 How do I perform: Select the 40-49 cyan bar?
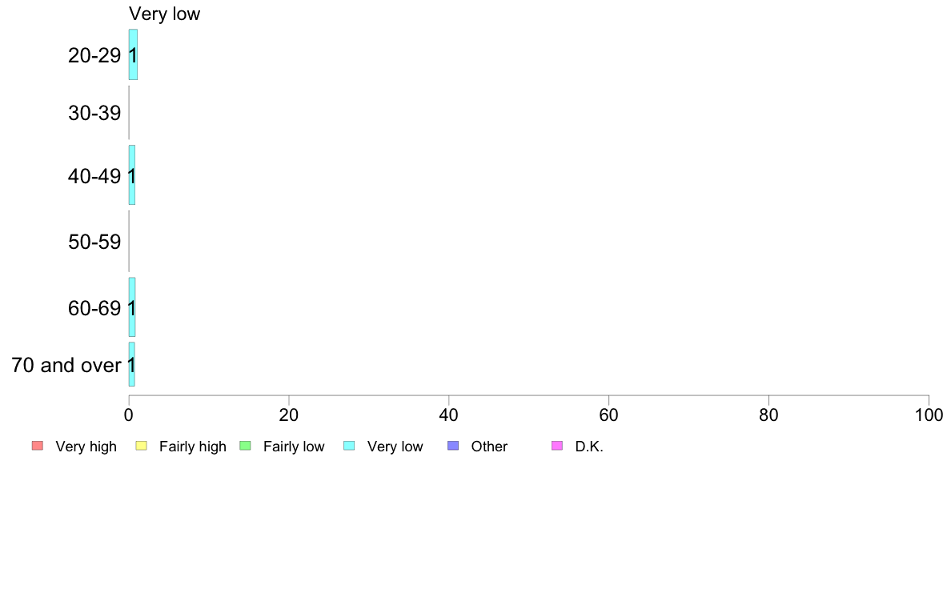pyautogui.click(x=131, y=175)
